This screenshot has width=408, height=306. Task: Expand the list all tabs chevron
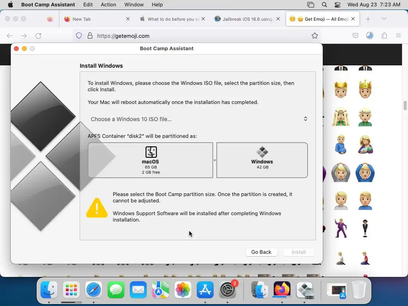click(384, 19)
